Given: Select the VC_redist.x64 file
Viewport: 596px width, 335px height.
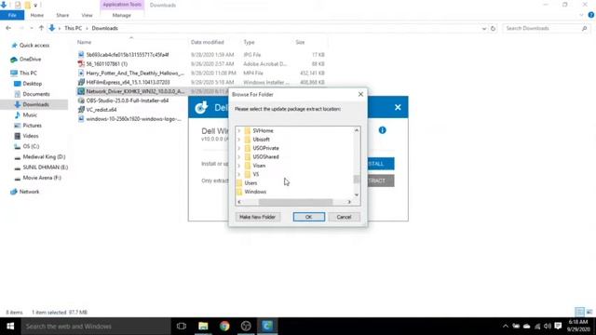Looking at the screenshot, I should 102,110.
